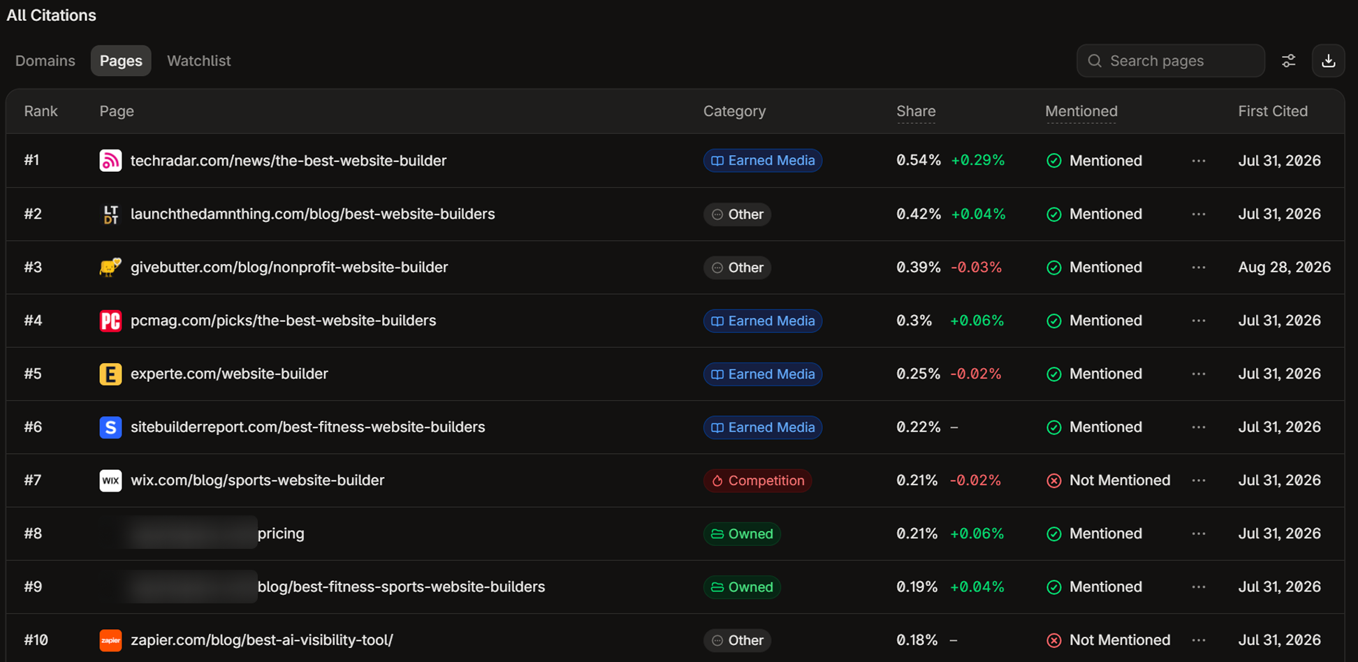Click the Aug 28, 2026 date
Viewport: 1358px width, 662px height.
coord(1285,267)
